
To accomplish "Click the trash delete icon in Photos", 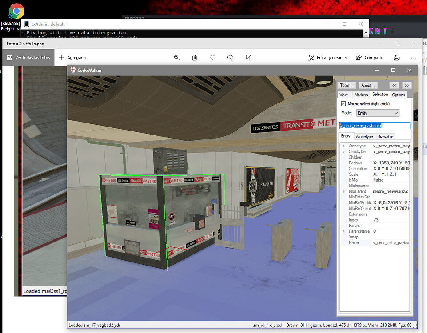I will pyautogui.click(x=195, y=58).
